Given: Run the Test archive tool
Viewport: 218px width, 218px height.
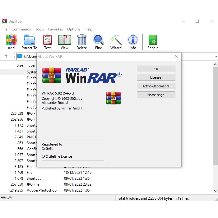Looking at the screenshot, I should [47, 42].
